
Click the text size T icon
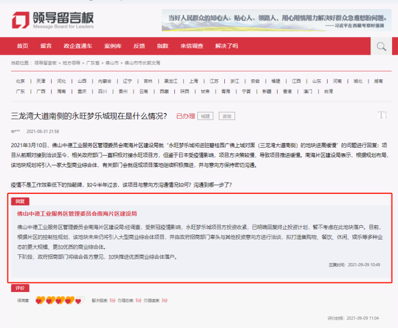(382, 115)
